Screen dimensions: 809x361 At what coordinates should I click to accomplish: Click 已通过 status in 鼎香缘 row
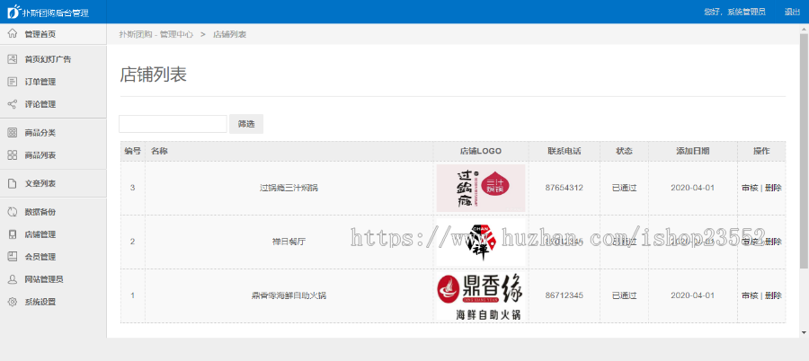(x=625, y=295)
